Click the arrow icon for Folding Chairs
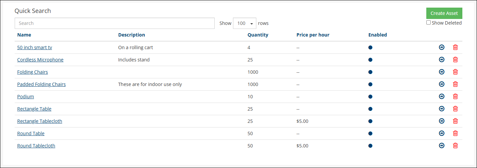The width and height of the screenshot is (477, 168). pos(442,72)
